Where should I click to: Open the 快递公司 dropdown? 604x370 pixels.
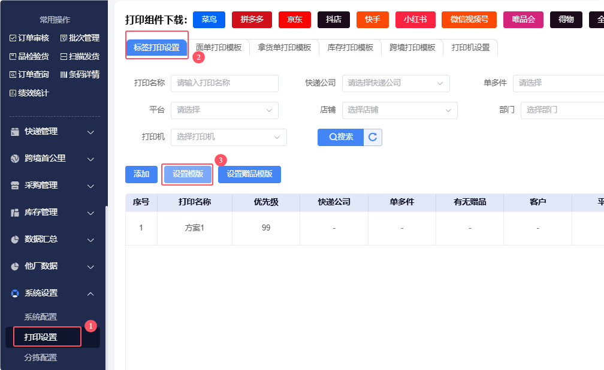pyautogui.click(x=395, y=83)
